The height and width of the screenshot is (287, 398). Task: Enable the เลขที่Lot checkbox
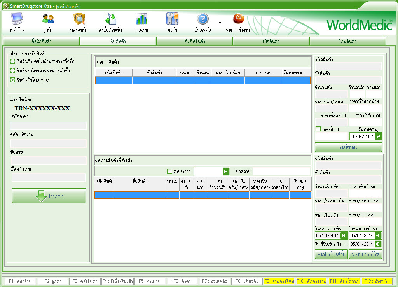(x=318, y=129)
